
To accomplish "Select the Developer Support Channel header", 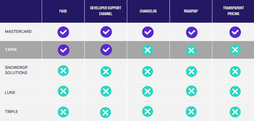I will coord(106,11).
